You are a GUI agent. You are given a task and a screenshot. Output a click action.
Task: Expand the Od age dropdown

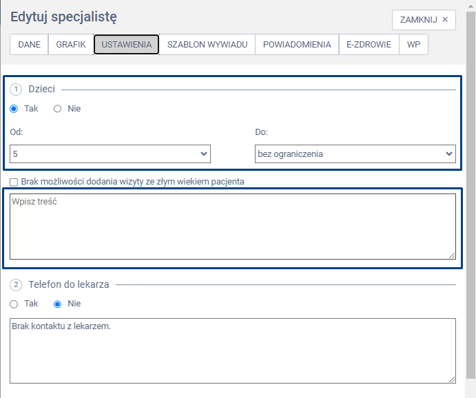tap(110, 154)
